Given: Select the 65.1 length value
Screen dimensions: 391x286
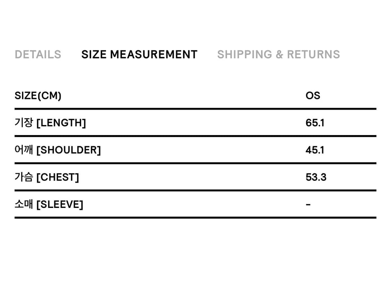Looking at the screenshot, I should 315,123.
